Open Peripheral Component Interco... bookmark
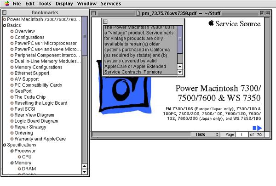Screen dimensions: 276x186 (47, 55)
